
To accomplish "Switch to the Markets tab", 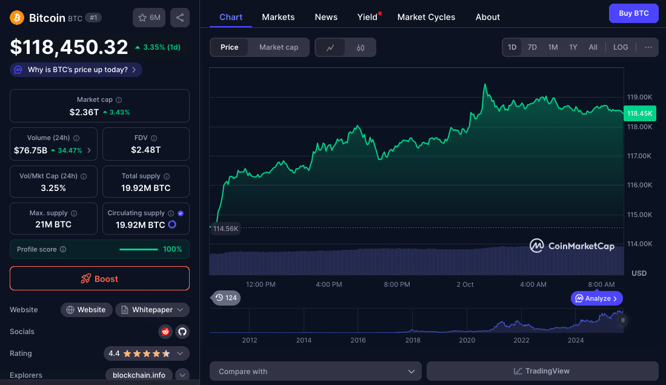I will pyautogui.click(x=278, y=17).
